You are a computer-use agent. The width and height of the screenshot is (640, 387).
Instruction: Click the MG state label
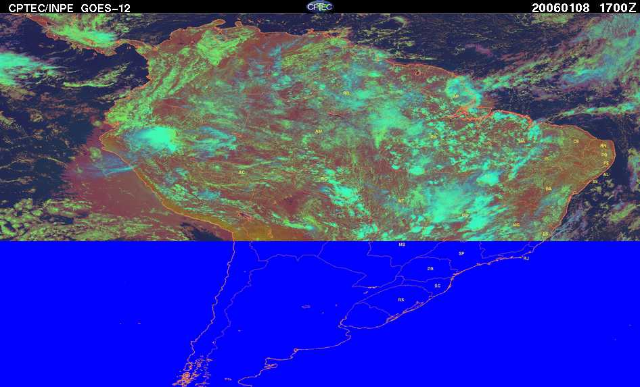[x=516, y=225]
